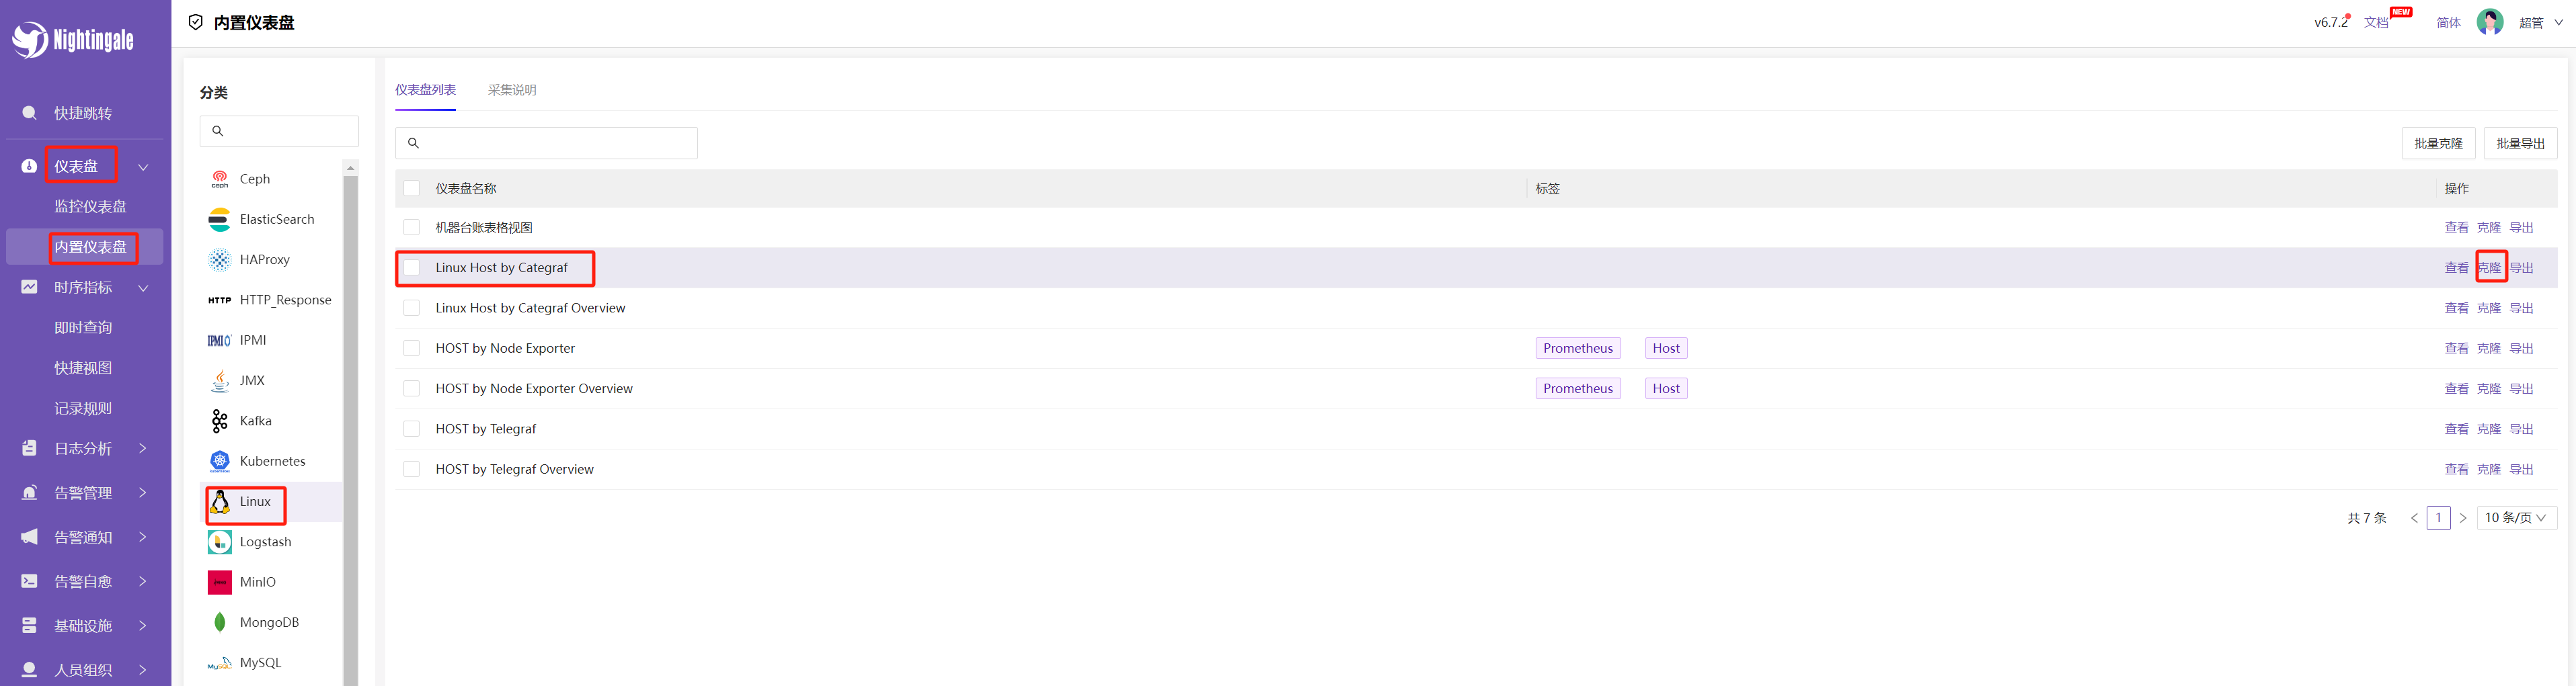The width and height of the screenshot is (2576, 686).
Task: Click the alert management bell icon
Action: (30, 492)
